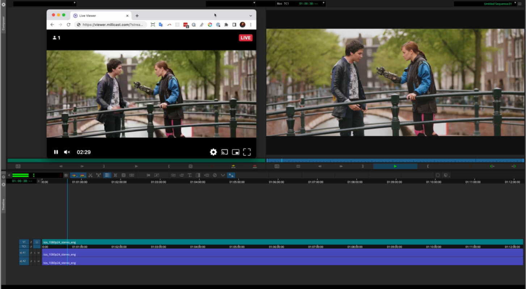Mute the A1 audio track
The width and height of the screenshot is (526, 289).
[x=38, y=253]
